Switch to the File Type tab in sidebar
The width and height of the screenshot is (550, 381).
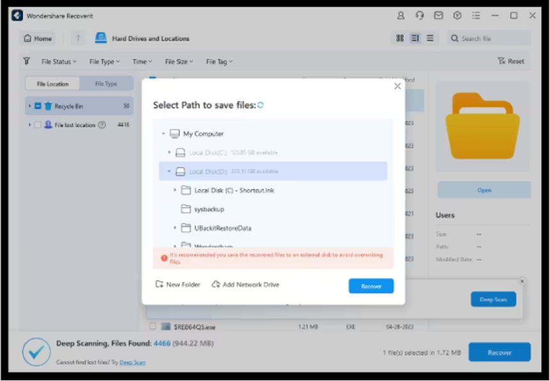(x=106, y=84)
